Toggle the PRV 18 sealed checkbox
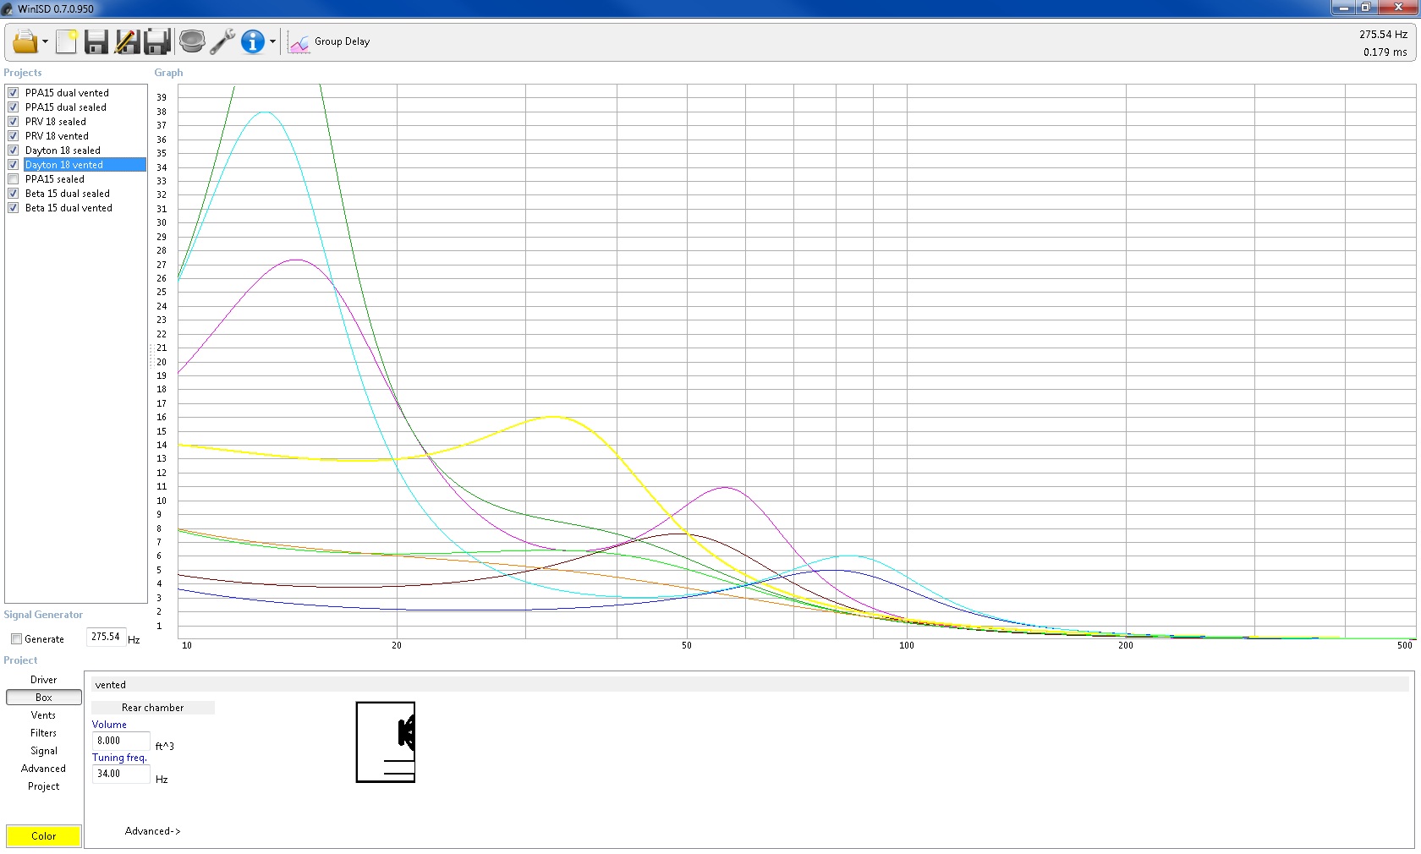Image resolution: width=1421 pixels, height=854 pixels. click(14, 122)
